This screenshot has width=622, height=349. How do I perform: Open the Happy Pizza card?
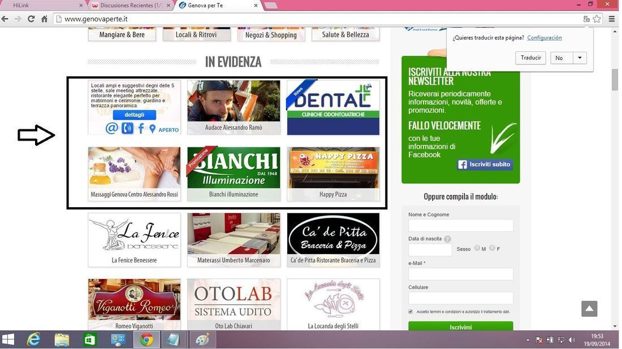(x=333, y=174)
